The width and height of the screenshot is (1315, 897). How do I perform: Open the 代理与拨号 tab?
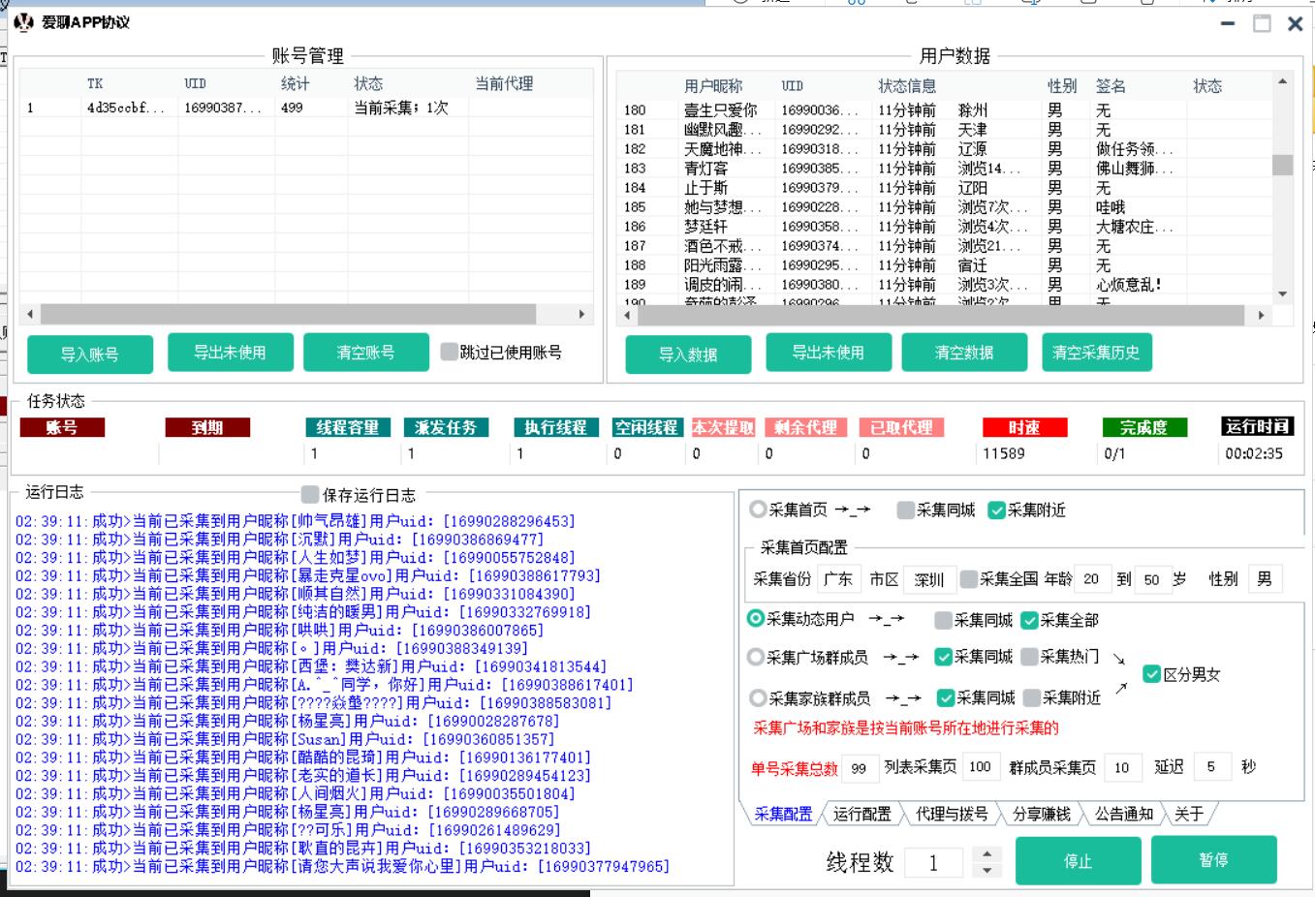pos(951,814)
